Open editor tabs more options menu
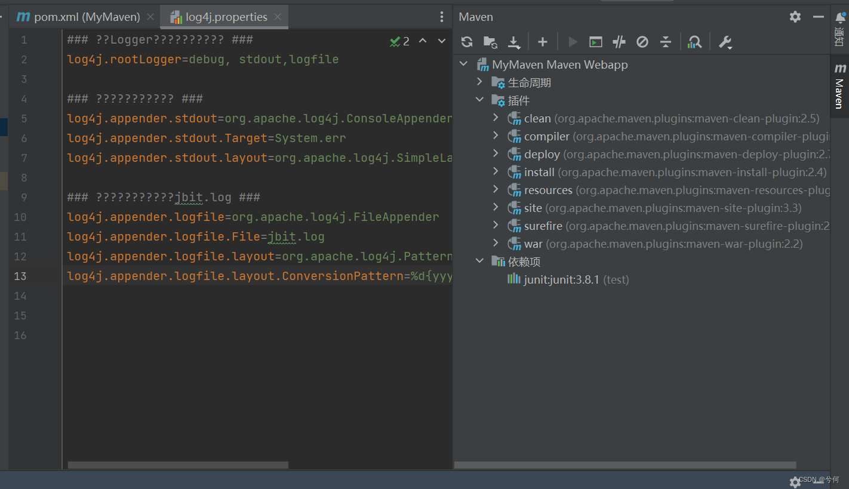Viewport: 849px width, 489px height. [x=442, y=17]
